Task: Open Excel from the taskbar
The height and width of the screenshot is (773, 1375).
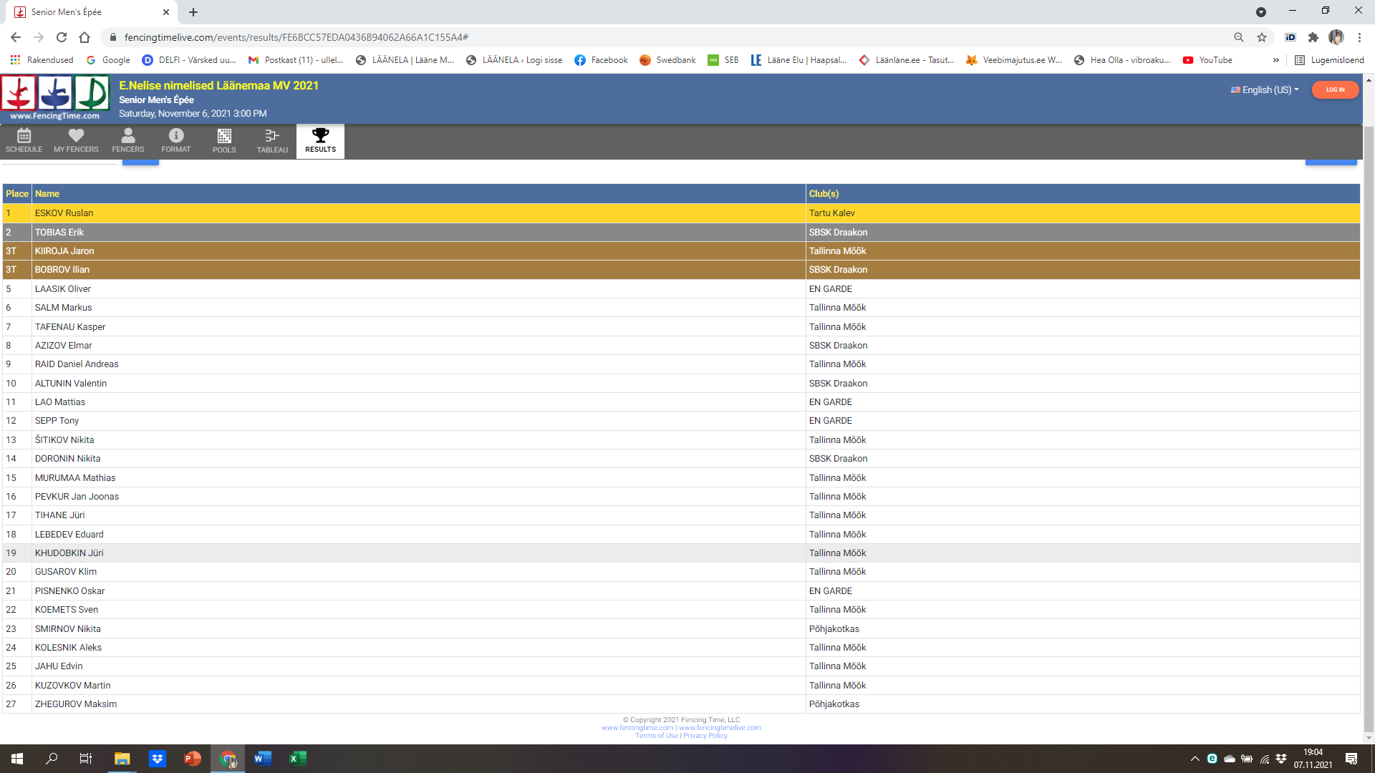Action: click(x=297, y=759)
